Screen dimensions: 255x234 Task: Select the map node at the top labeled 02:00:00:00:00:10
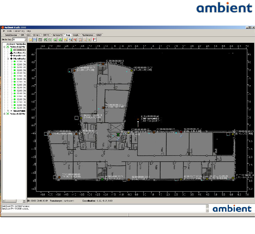click(x=103, y=64)
